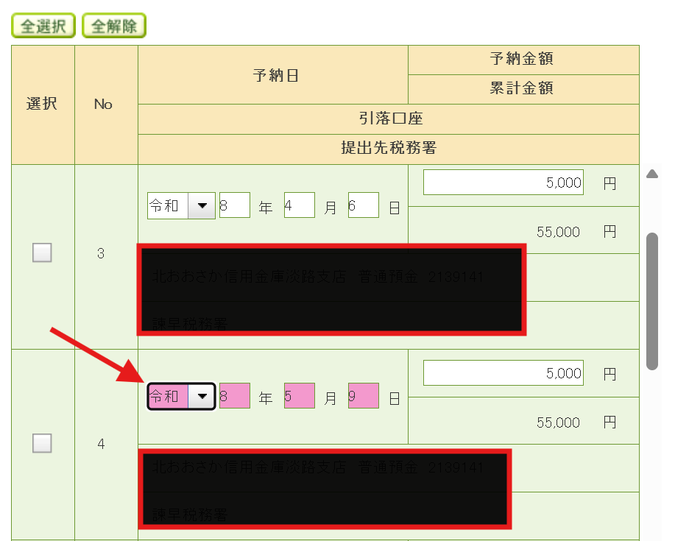Check the selection box for row 3

click(x=42, y=253)
